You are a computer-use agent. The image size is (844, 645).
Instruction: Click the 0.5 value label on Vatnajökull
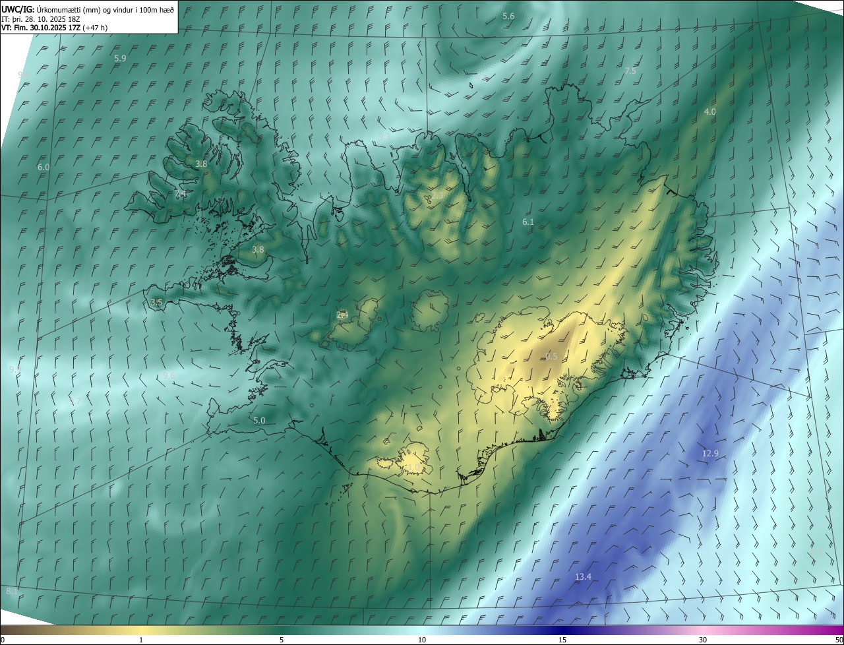click(551, 356)
